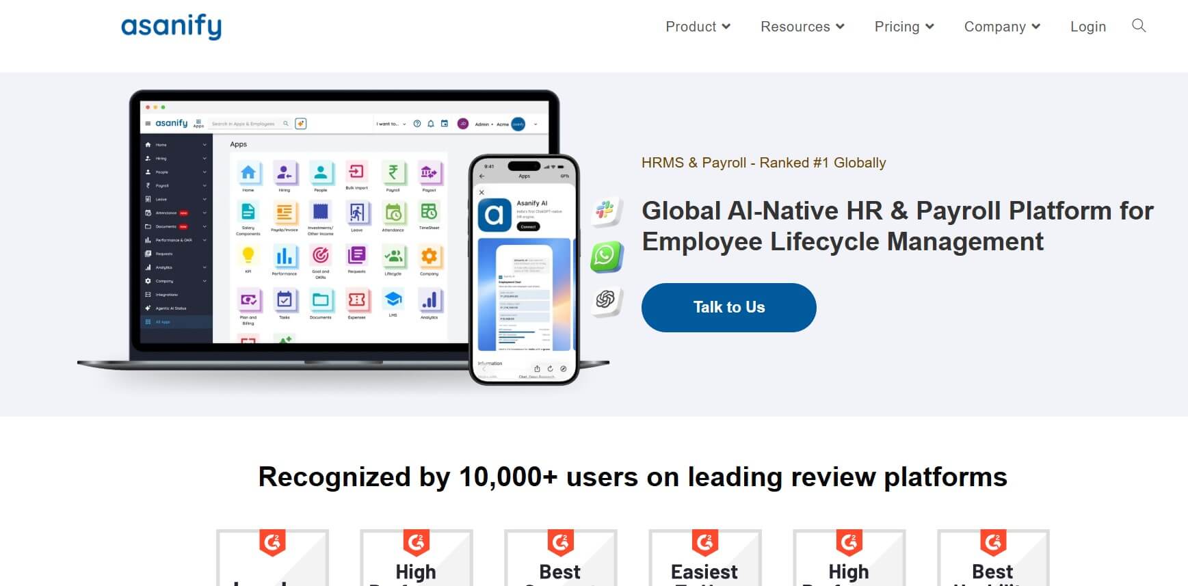Open the Goal and OKRs app tile
1188x586 pixels.
tap(320, 263)
